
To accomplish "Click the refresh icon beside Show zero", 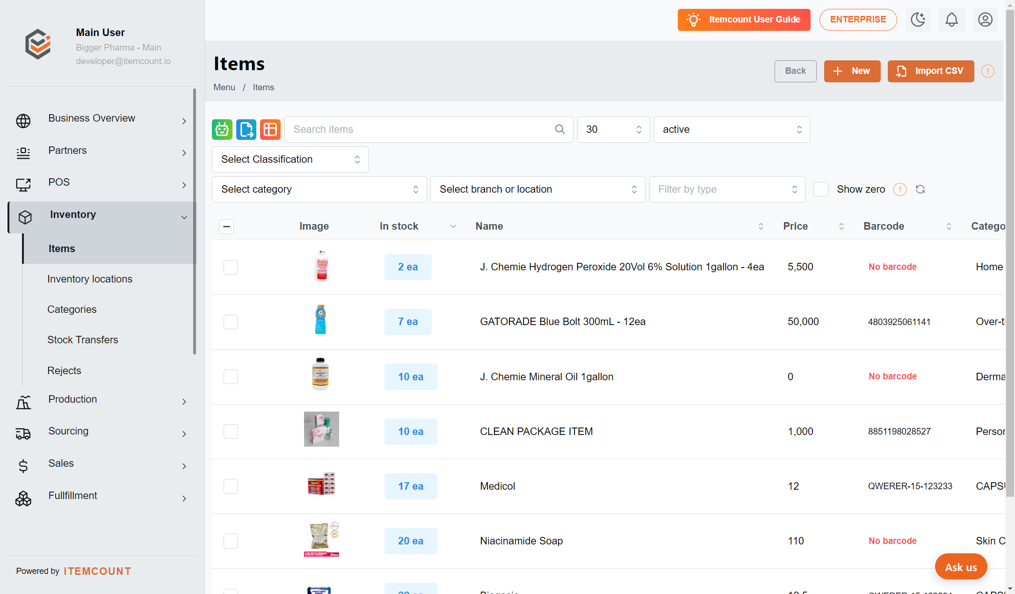I will pos(921,189).
